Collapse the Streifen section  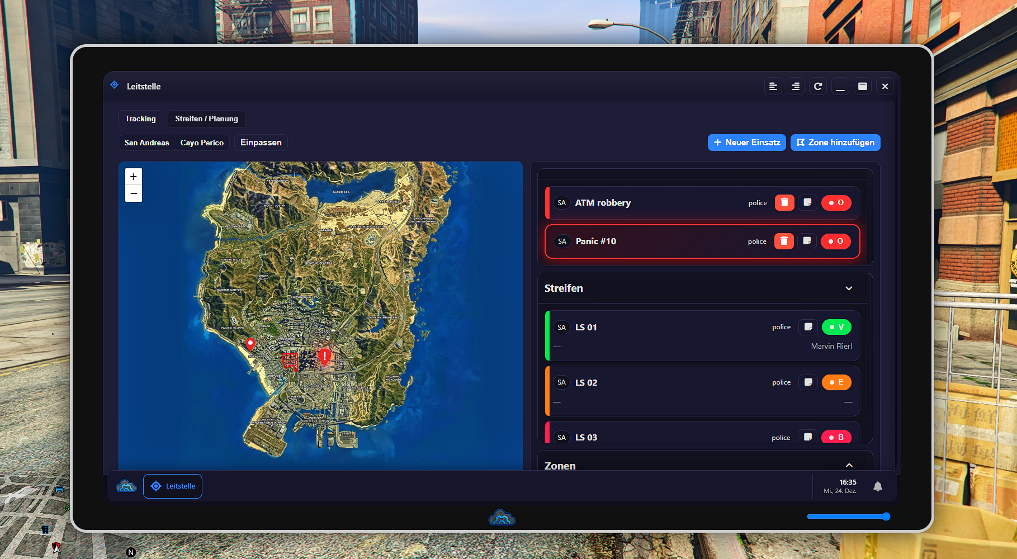click(849, 288)
